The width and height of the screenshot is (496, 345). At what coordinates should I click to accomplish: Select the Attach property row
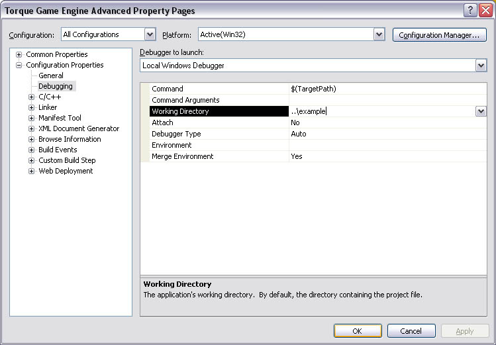click(x=318, y=123)
